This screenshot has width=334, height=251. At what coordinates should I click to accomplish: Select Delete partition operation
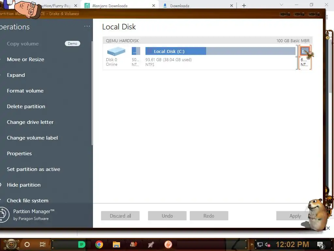tap(26, 107)
